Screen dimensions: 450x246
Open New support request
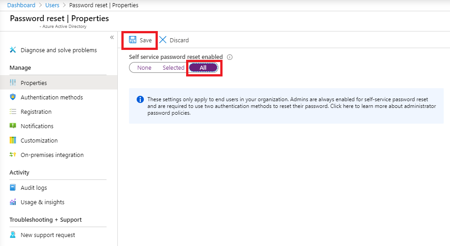[x=48, y=235]
